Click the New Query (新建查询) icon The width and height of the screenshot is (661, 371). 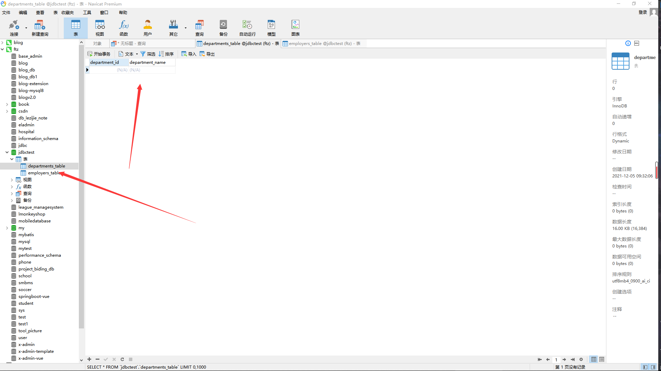point(40,28)
